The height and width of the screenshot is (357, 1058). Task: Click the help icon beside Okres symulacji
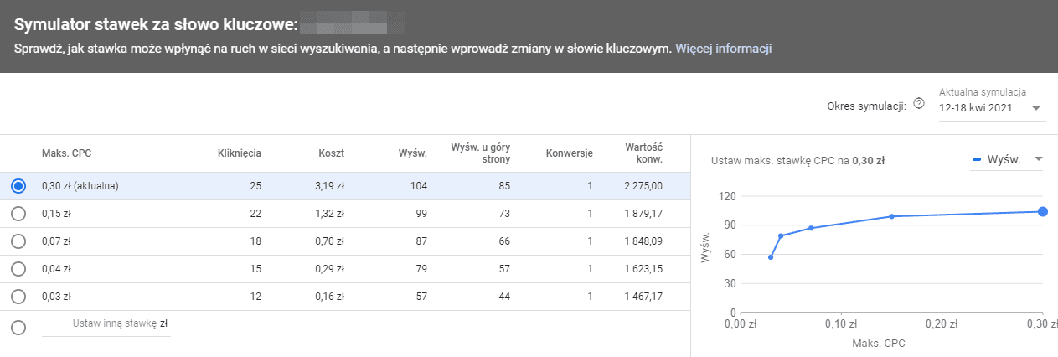click(919, 104)
